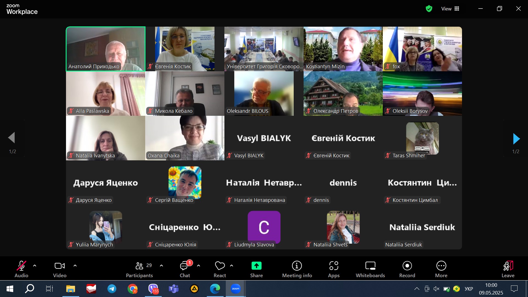The image size is (528, 297).
Task: Open the Apps panel
Action: (x=334, y=269)
